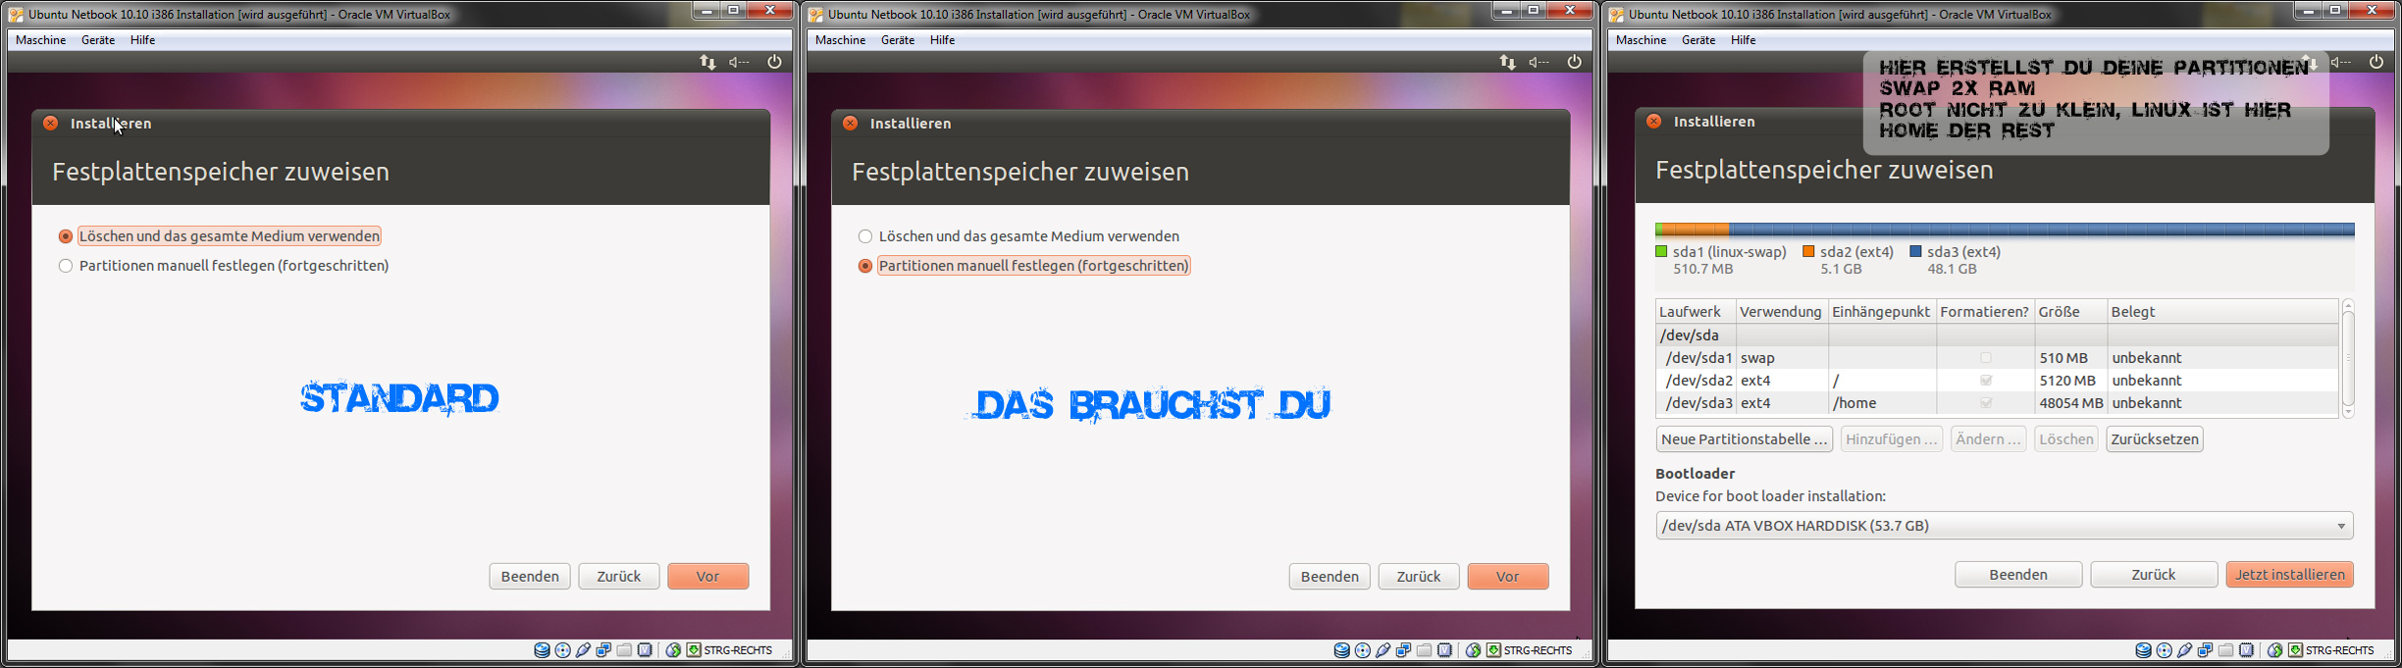This screenshot has width=2402, height=668.
Task: Close the Installieren dialog in middle window
Action: [850, 123]
